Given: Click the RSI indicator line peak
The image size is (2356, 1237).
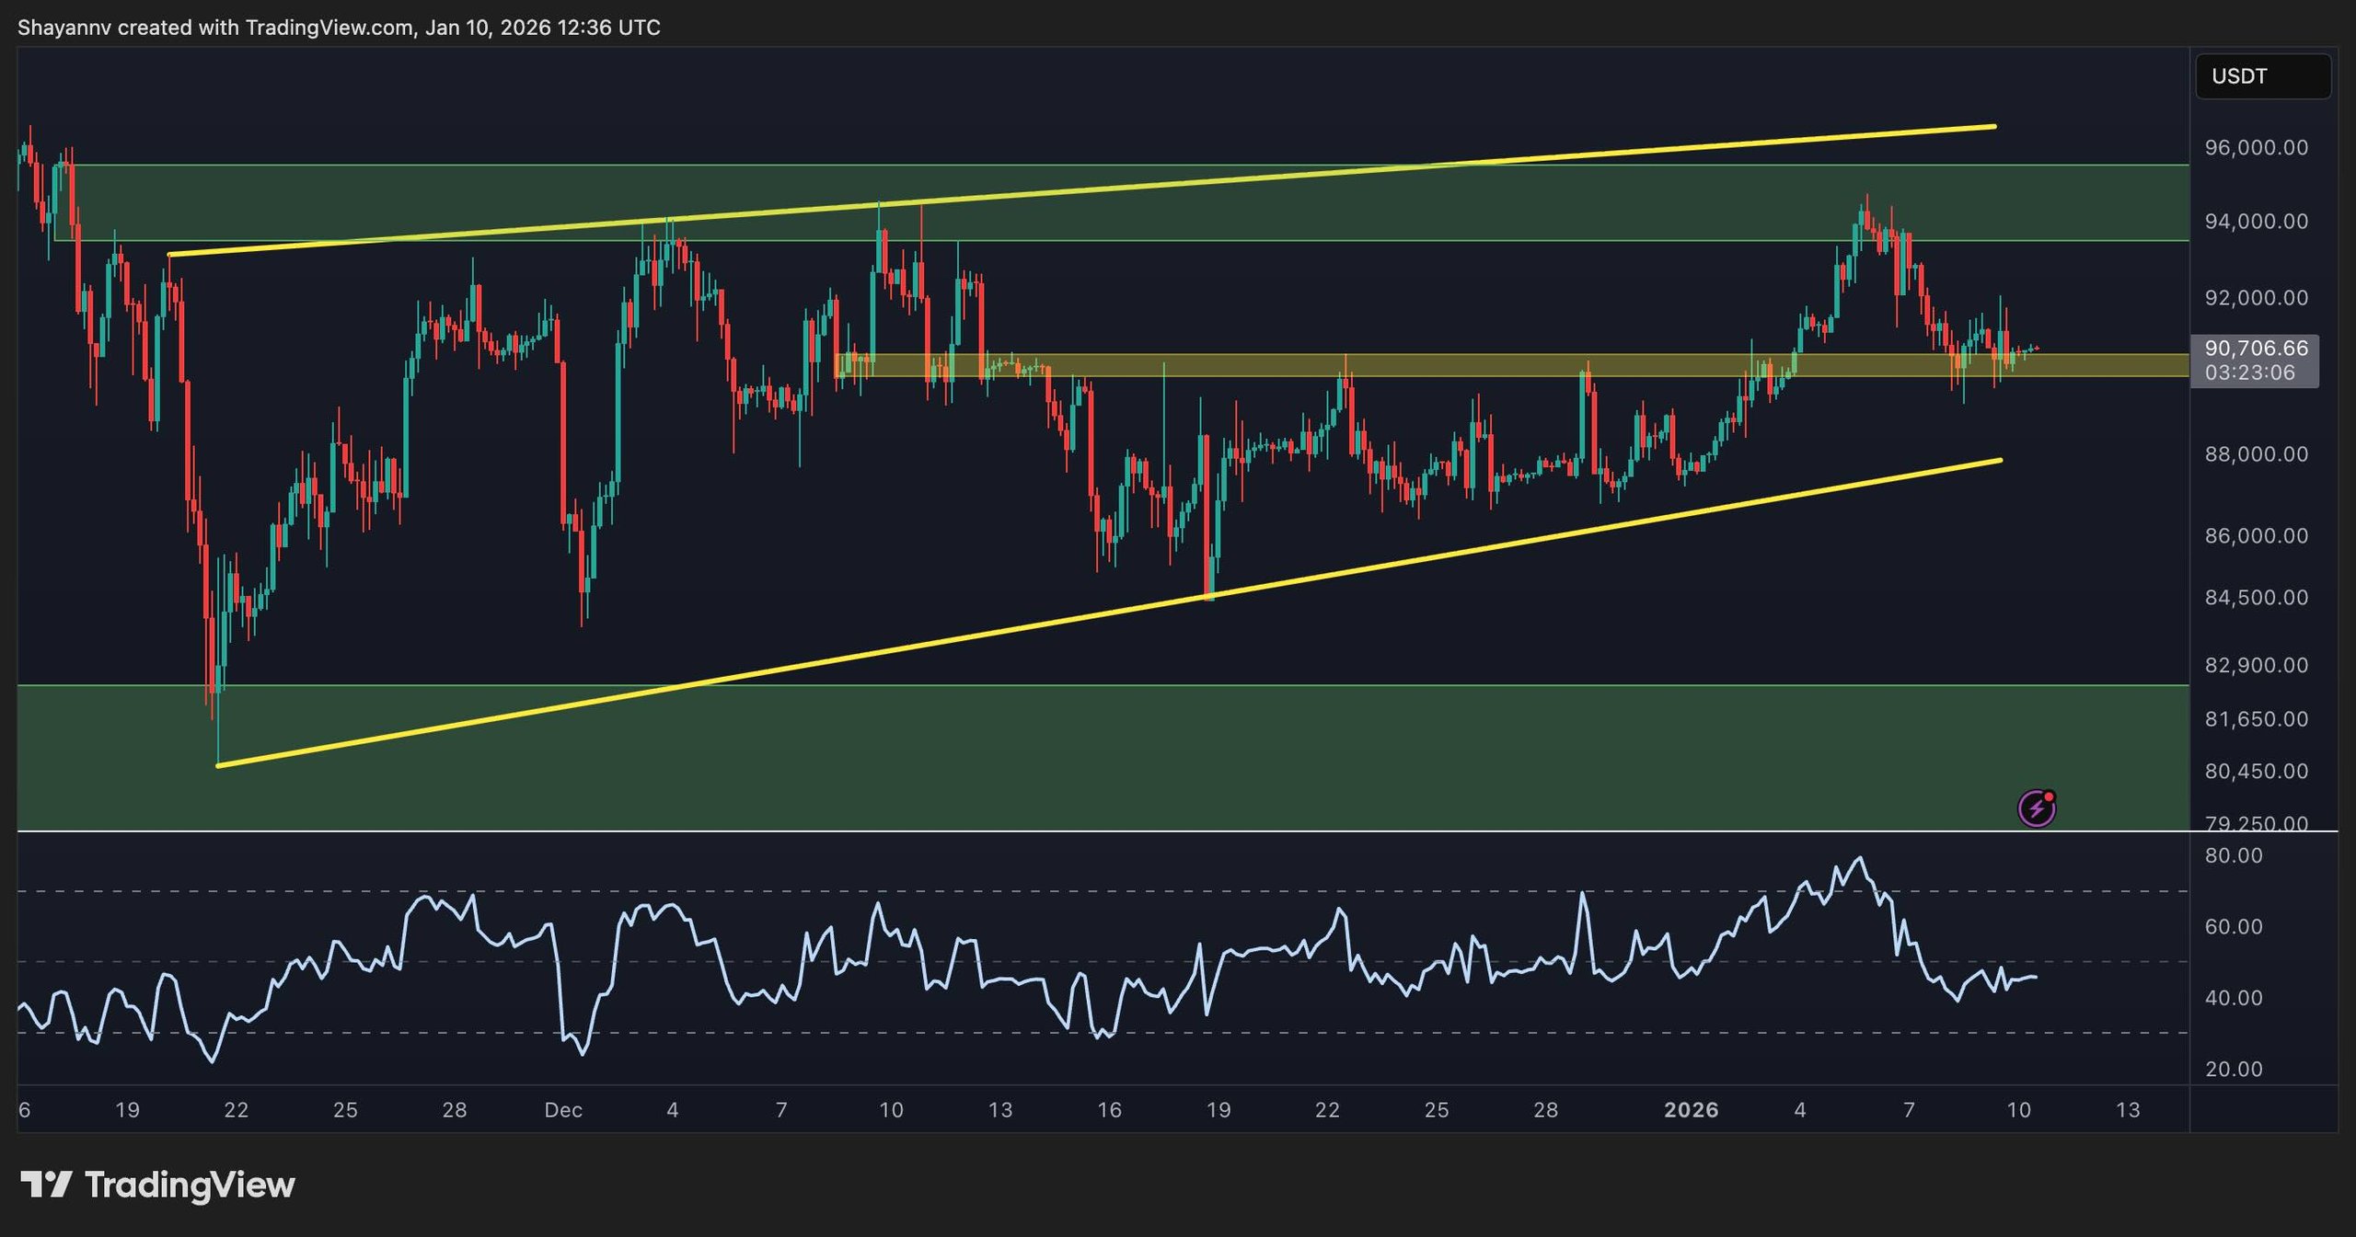Looking at the screenshot, I should (x=1861, y=859).
